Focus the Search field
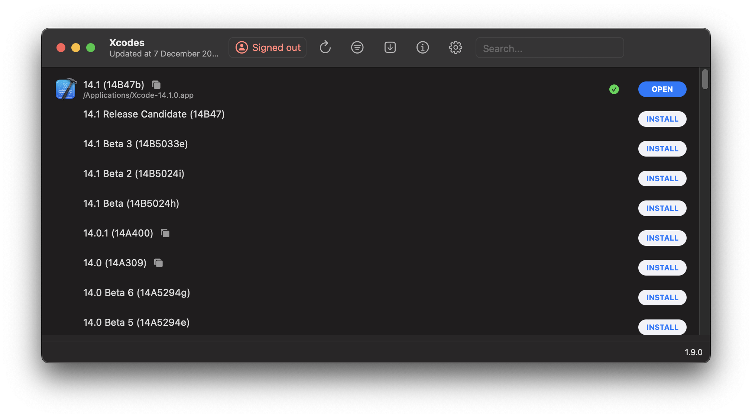 pos(550,48)
